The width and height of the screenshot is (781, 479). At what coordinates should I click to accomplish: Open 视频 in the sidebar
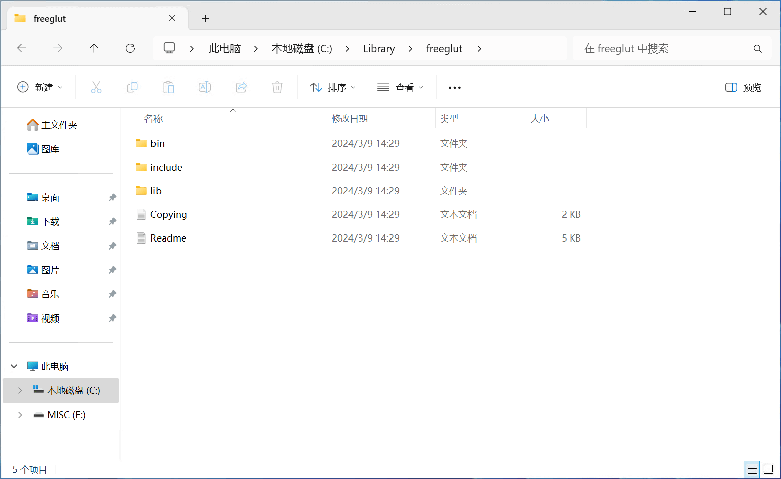[44, 318]
